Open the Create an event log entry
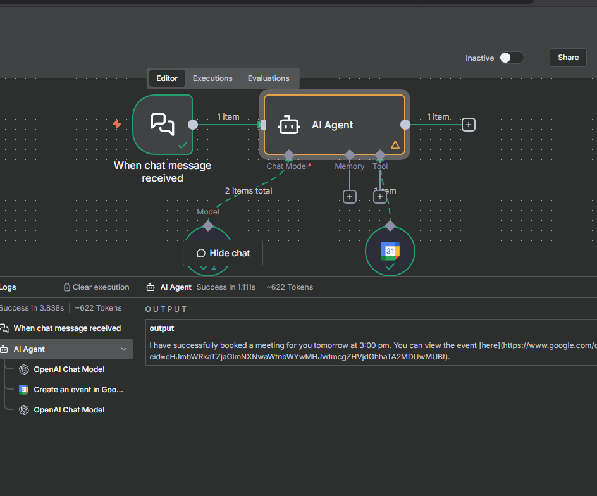Screen dimensions: 597x496 coord(78,390)
